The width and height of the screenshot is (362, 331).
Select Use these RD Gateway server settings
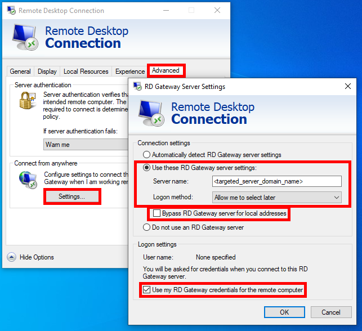(147, 168)
